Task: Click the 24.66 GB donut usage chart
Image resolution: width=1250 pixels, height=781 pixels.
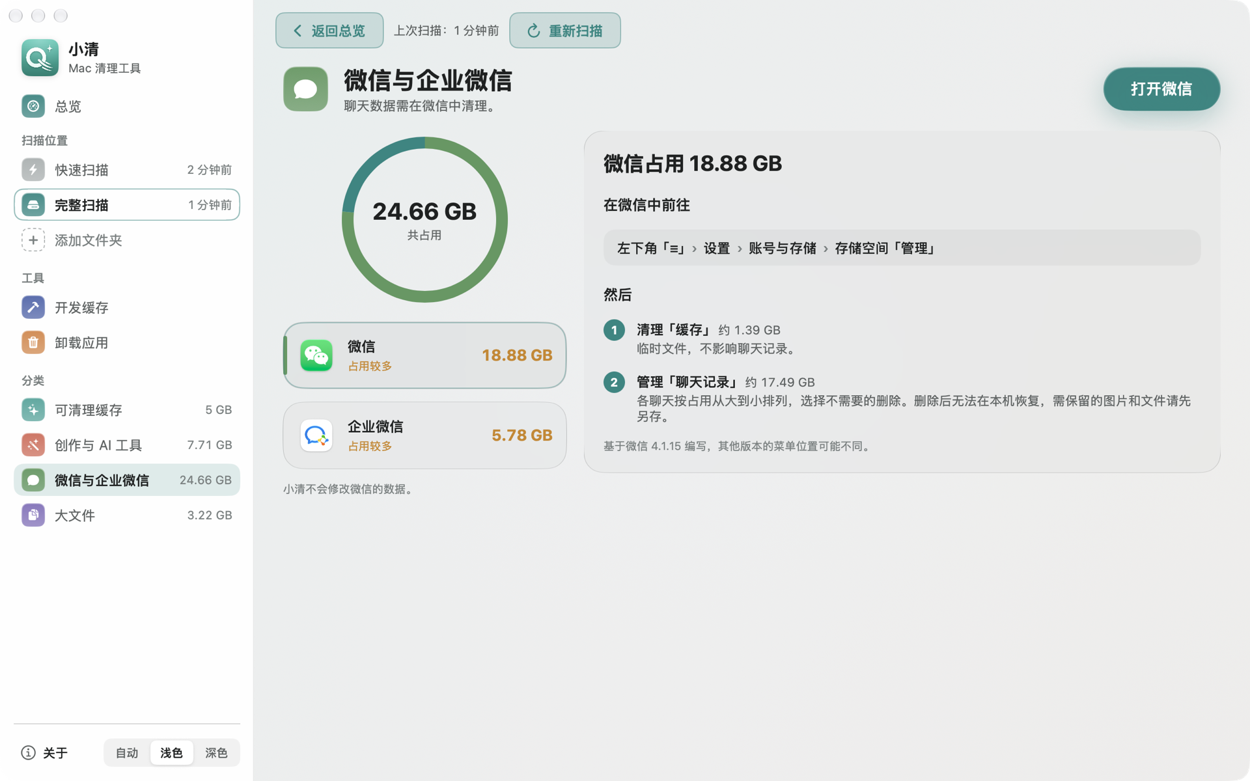Action: point(424,219)
